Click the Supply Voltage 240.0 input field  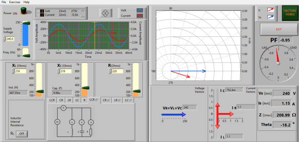click(x=10, y=39)
